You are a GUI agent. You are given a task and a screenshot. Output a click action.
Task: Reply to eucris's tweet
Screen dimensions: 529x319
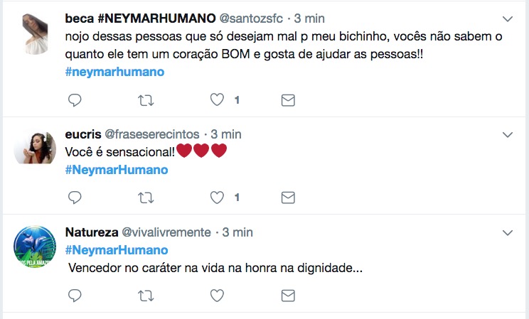(75, 197)
